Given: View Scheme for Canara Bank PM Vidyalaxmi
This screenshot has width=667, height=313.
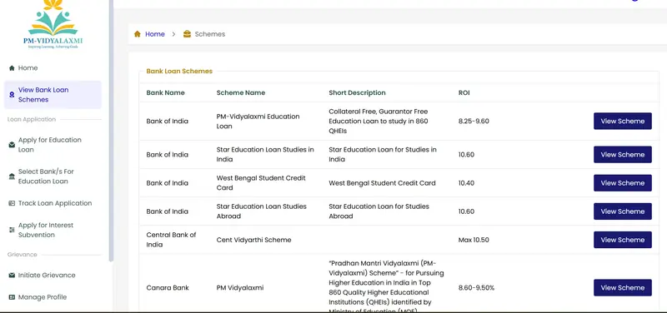Looking at the screenshot, I should (622, 287).
